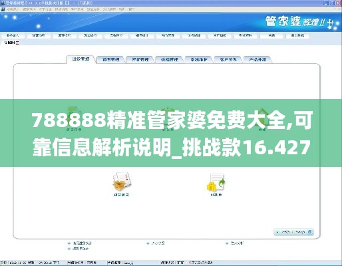Select the 钱流管理 tab

pos(170,59)
